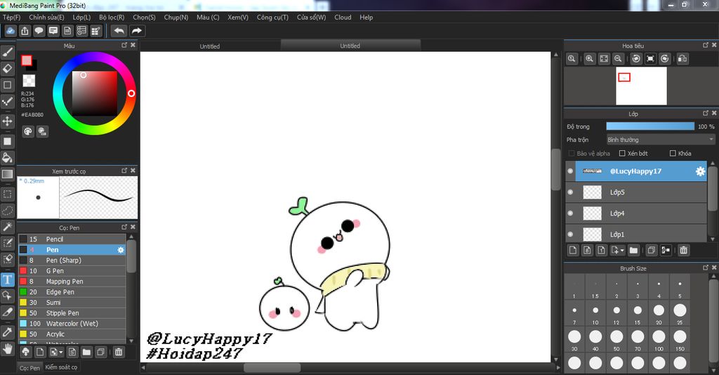Close the Màu color panel
The height and width of the screenshot is (375, 719).
coord(133,45)
